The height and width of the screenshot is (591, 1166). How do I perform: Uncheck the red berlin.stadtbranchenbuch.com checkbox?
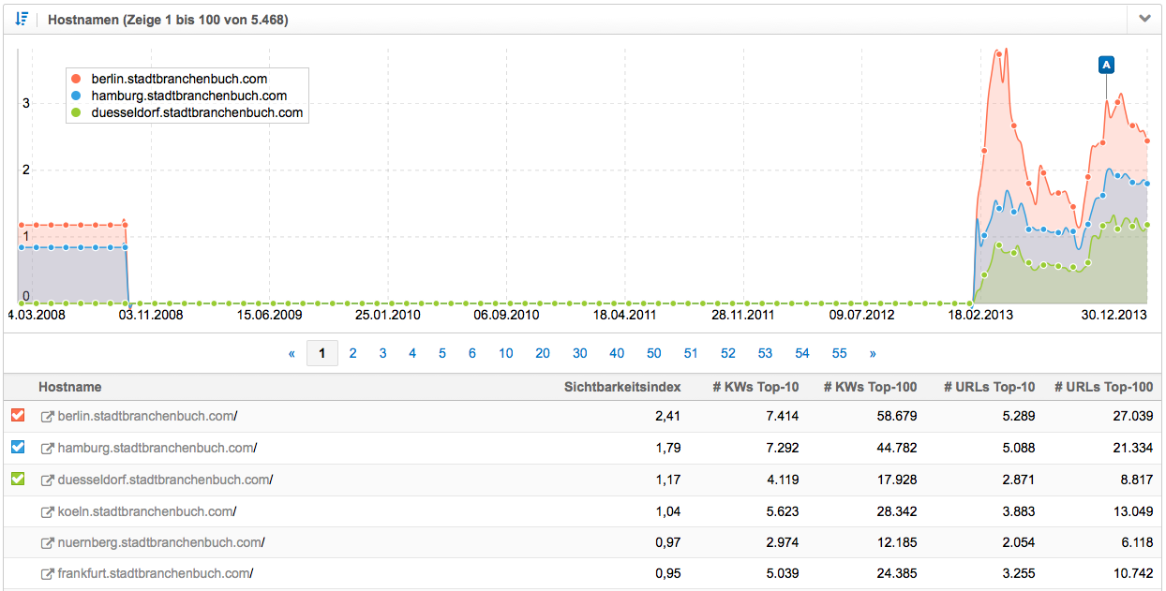click(x=18, y=416)
